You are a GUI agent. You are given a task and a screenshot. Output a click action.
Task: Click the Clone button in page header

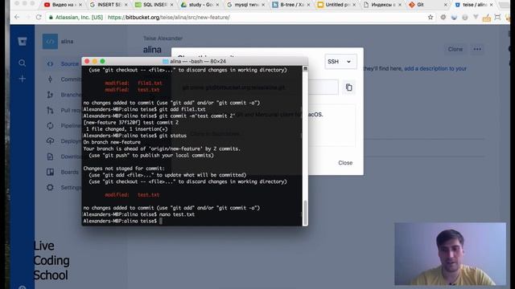click(x=455, y=49)
